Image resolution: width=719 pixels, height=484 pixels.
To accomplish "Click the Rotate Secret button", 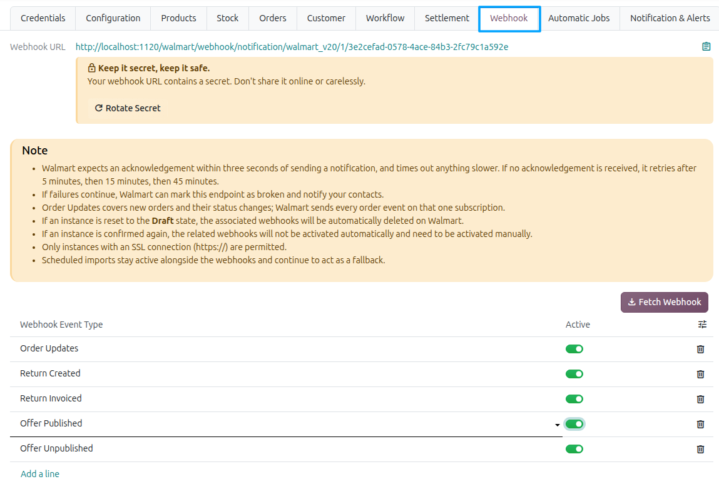I will [x=128, y=108].
